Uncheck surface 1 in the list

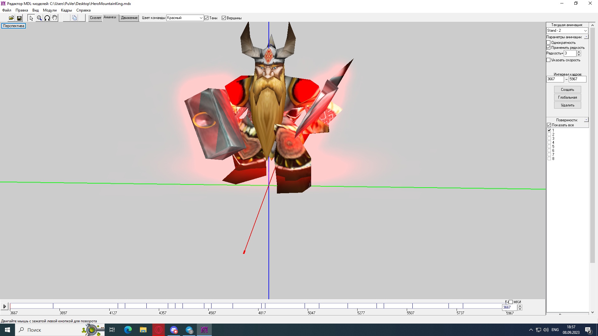click(549, 130)
